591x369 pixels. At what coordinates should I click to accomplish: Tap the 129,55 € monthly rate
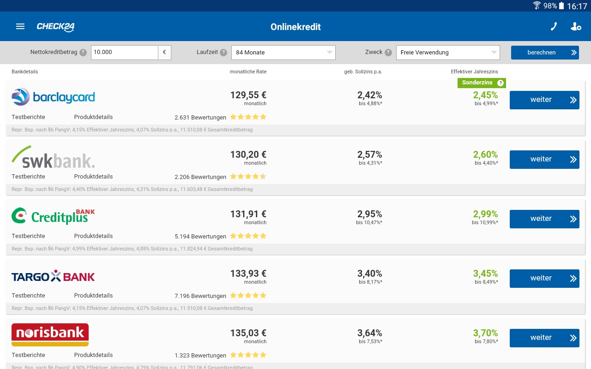248,95
